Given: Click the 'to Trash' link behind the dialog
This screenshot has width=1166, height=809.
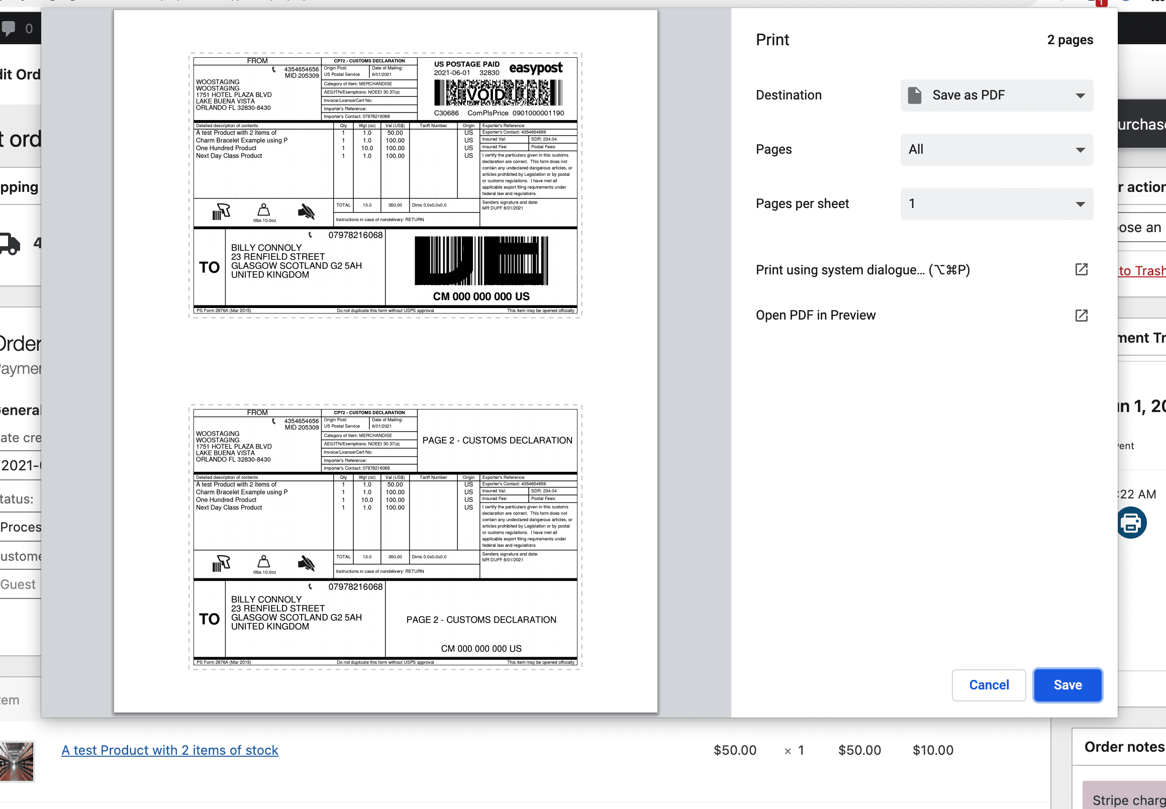Looking at the screenshot, I should click(1142, 271).
